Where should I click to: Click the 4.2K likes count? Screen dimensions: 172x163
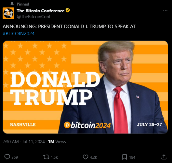click(93, 157)
